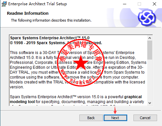Click the bold 'graphical' word in readme
Screen dimensions: 162x126
tap(133, 97)
